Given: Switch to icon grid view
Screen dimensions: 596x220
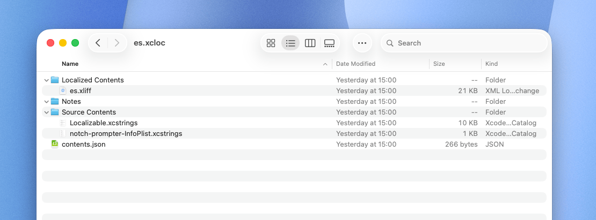Looking at the screenshot, I should click(271, 43).
